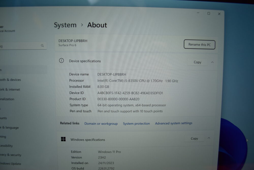Select the Device ID value A4BCB0F5-1F42-4259-BC82-49EAD35DF1D1
The width and height of the screenshot is (254, 170).
coord(130,93)
